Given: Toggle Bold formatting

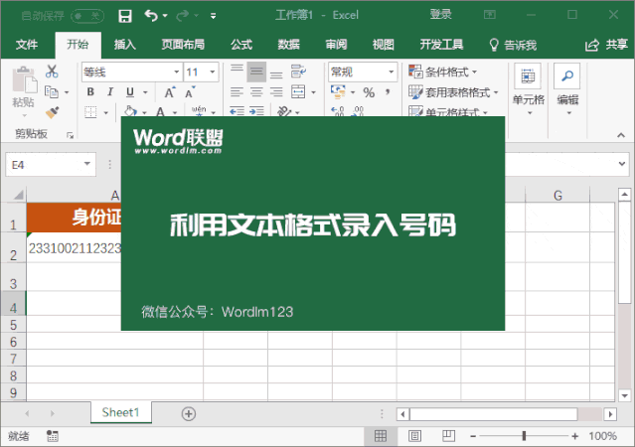Looking at the screenshot, I should [90, 92].
